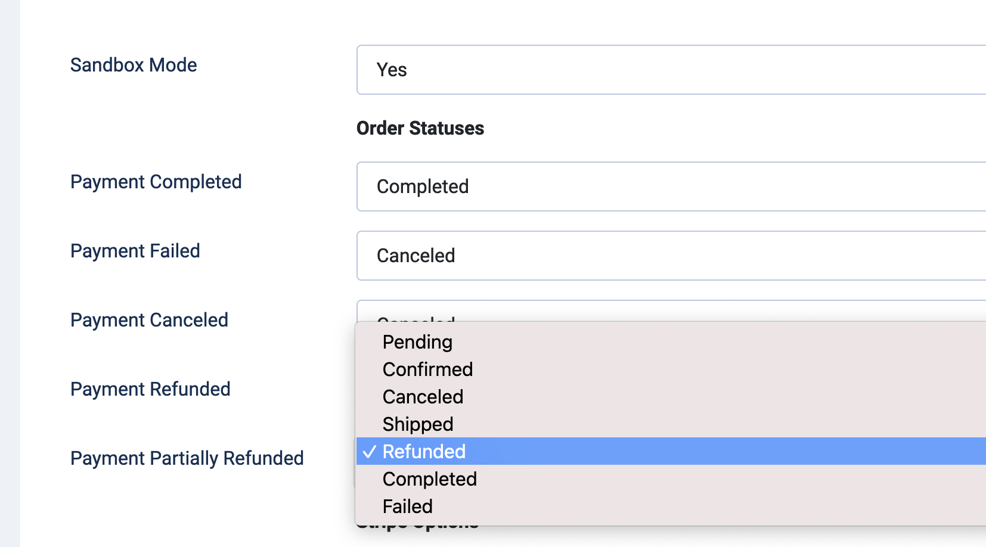The image size is (986, 547).
Task: Click the Payment Failed label
Action: click(135, 251)
